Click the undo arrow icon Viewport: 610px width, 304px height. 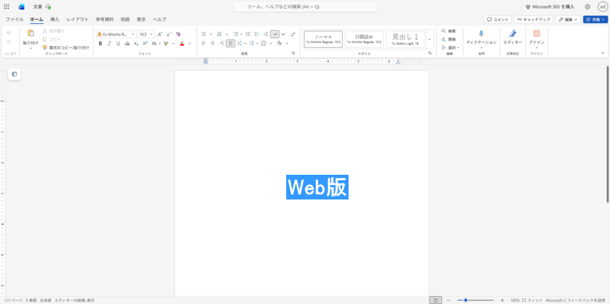[9, 33]
